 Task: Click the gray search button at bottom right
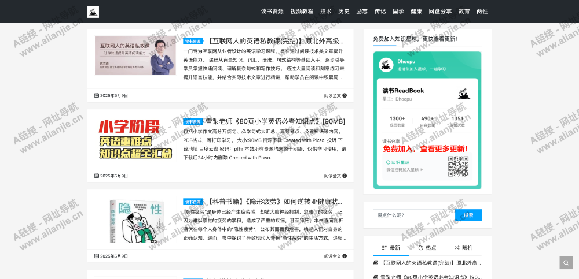coord(566,263)
